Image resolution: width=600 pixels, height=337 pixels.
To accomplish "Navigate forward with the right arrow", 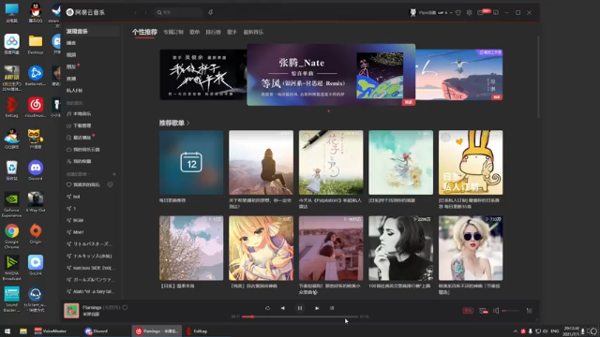I will point(145,12).
